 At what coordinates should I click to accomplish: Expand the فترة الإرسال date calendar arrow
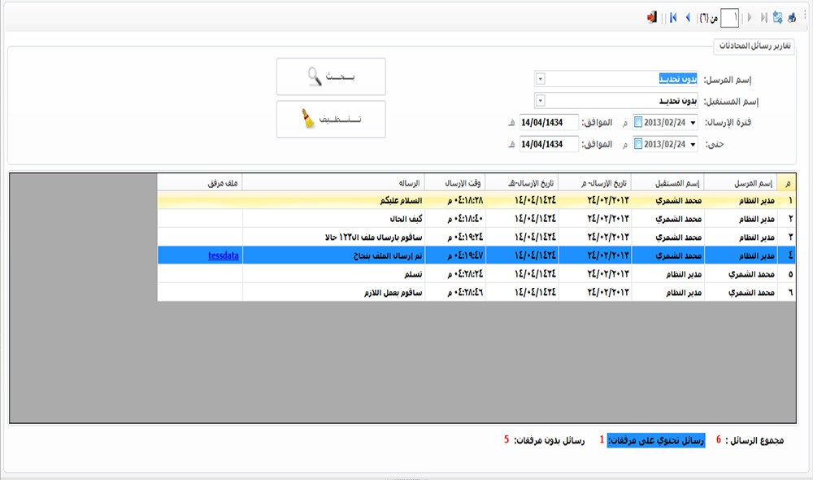(693, 122)
